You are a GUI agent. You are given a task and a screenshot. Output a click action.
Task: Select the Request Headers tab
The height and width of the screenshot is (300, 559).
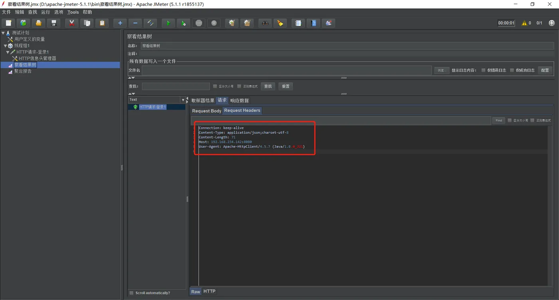point(242,111)
